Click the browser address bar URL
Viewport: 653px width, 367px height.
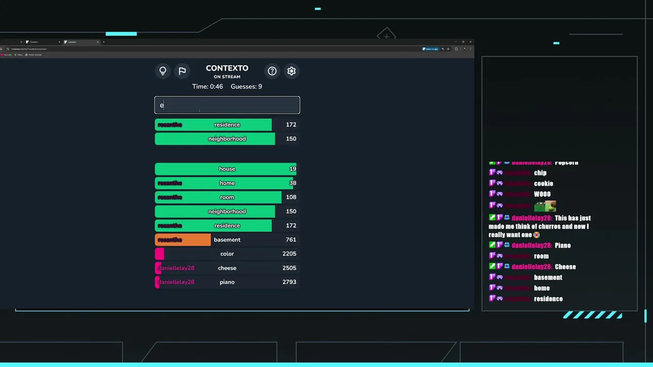[x=29, y=49]
